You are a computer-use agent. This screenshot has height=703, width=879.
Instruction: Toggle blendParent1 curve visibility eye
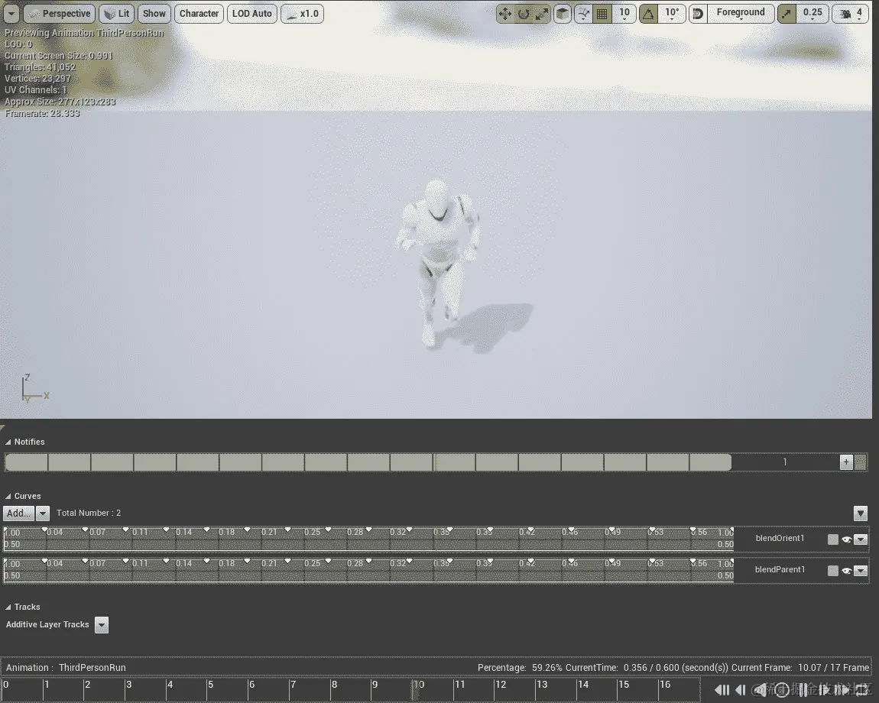pyautogui.click(x=846, y=571)
